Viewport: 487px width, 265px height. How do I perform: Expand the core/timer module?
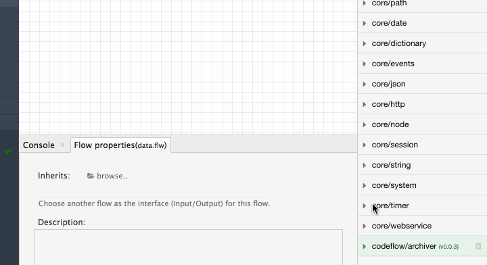[x=365, y=206]
